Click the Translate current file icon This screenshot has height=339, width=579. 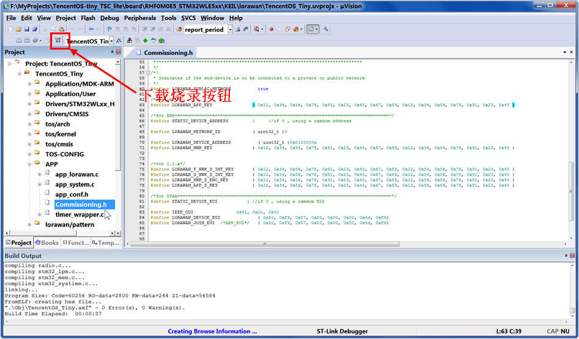[x=11, y=40]
